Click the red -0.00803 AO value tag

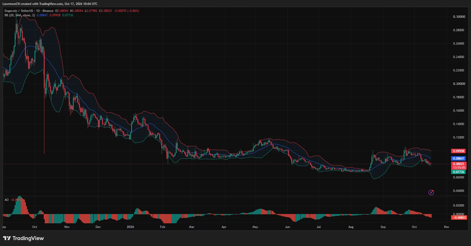459,218
